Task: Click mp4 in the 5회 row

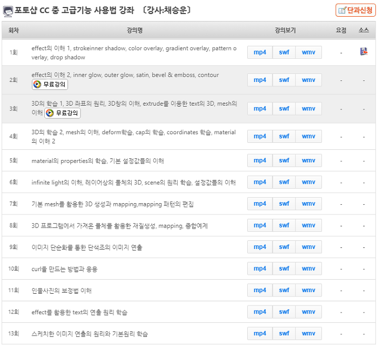Action: click(x=260, y=161)
